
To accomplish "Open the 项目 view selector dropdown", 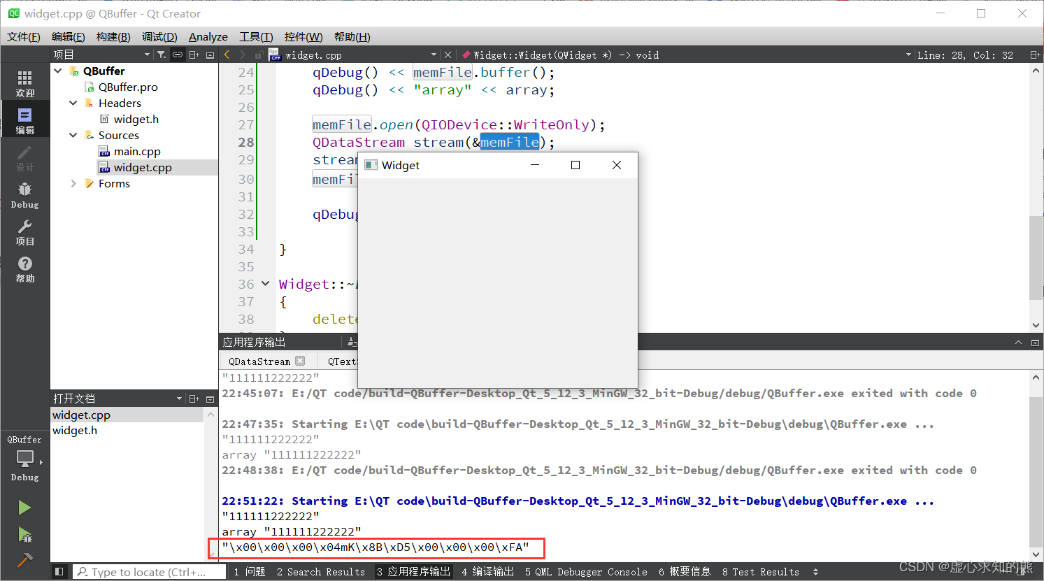I will [x=147, y=55].
